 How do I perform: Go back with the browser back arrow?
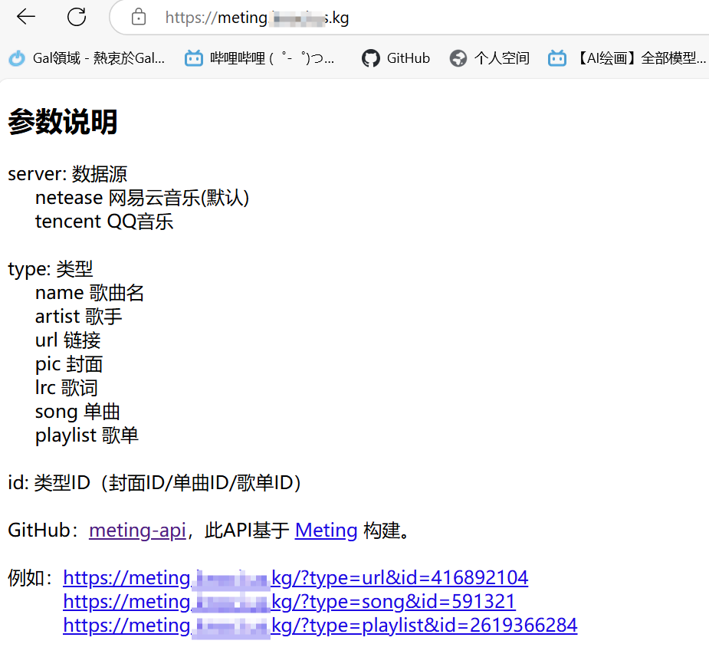26,17
